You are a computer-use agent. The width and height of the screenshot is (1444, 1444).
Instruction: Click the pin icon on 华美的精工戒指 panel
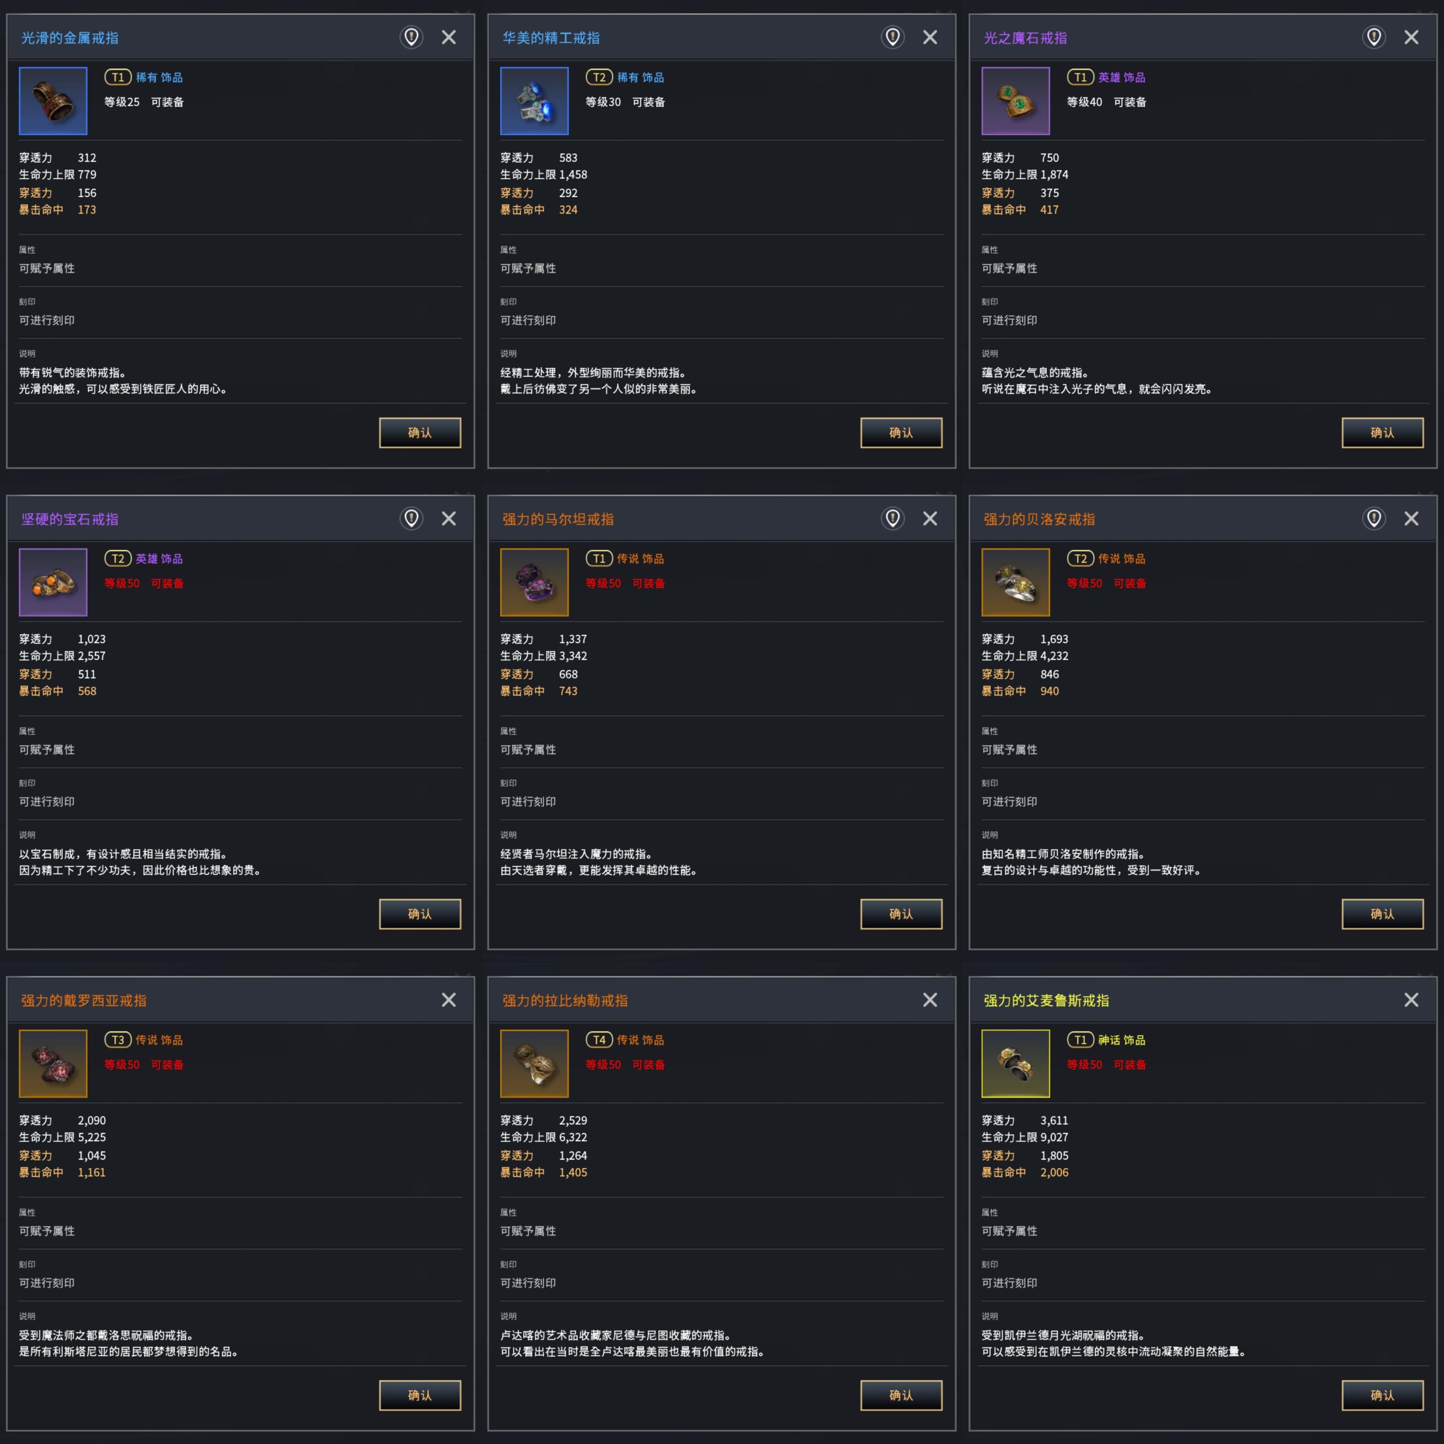[x=893, y=37]
